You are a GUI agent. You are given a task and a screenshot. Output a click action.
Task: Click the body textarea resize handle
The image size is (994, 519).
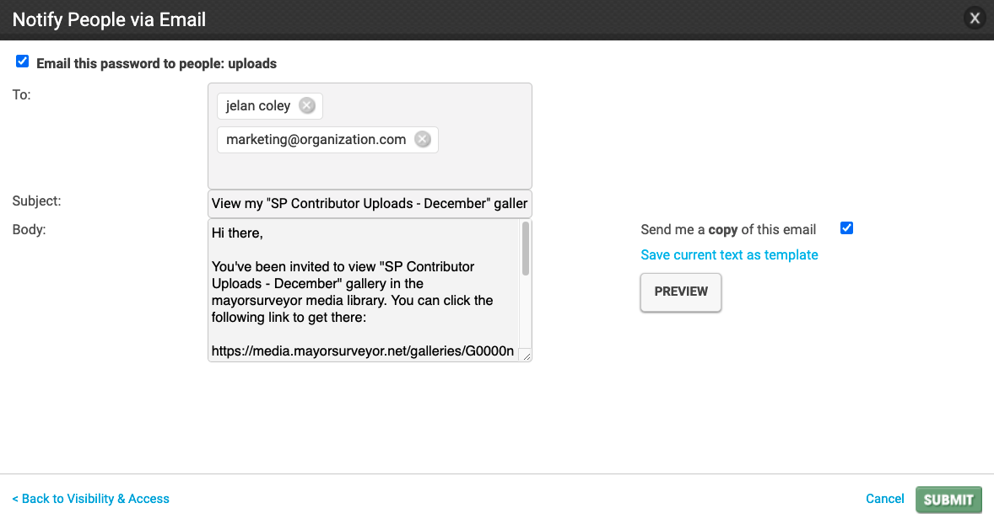click(526, 356)
